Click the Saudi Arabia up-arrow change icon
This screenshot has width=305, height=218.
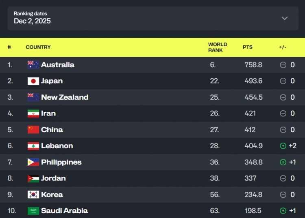point(283,211)
